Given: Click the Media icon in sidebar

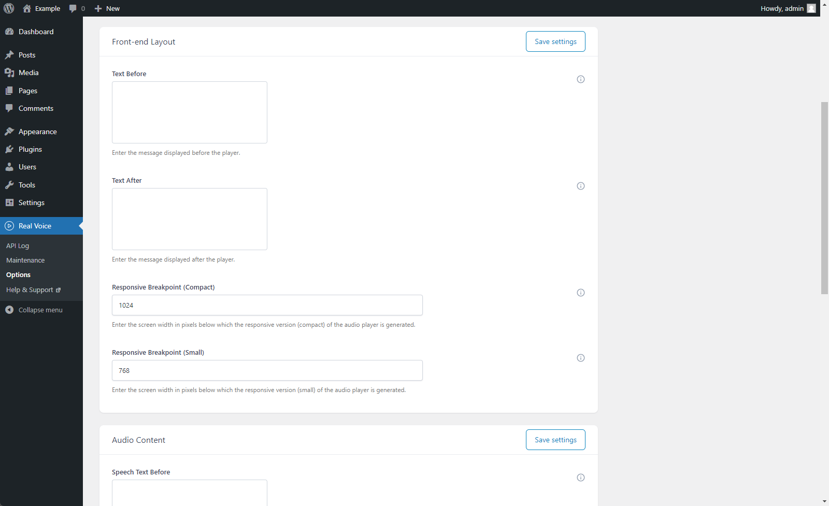Looking at the screenshot, I should click(x=9, y=73).
